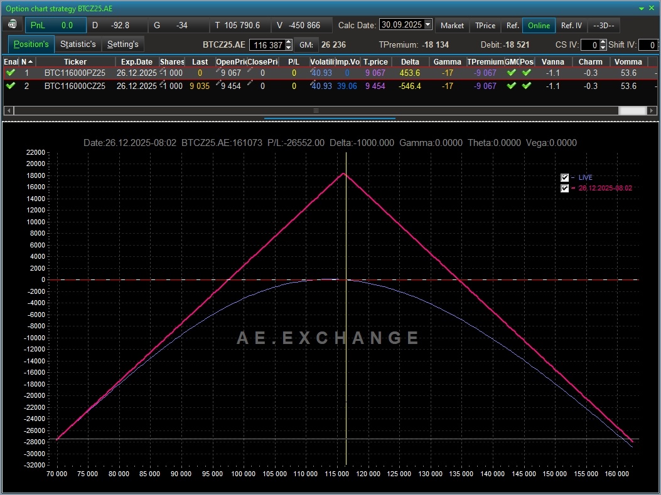This screenshot has width=661, height=495.
Task: Select the D (delta) metric button
Action: click(117, 25)
